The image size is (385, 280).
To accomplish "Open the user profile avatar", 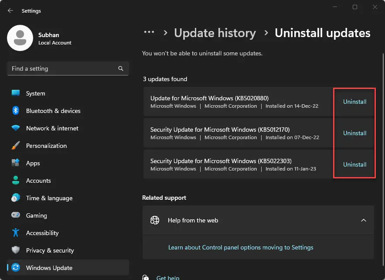I will click(20, 38).
